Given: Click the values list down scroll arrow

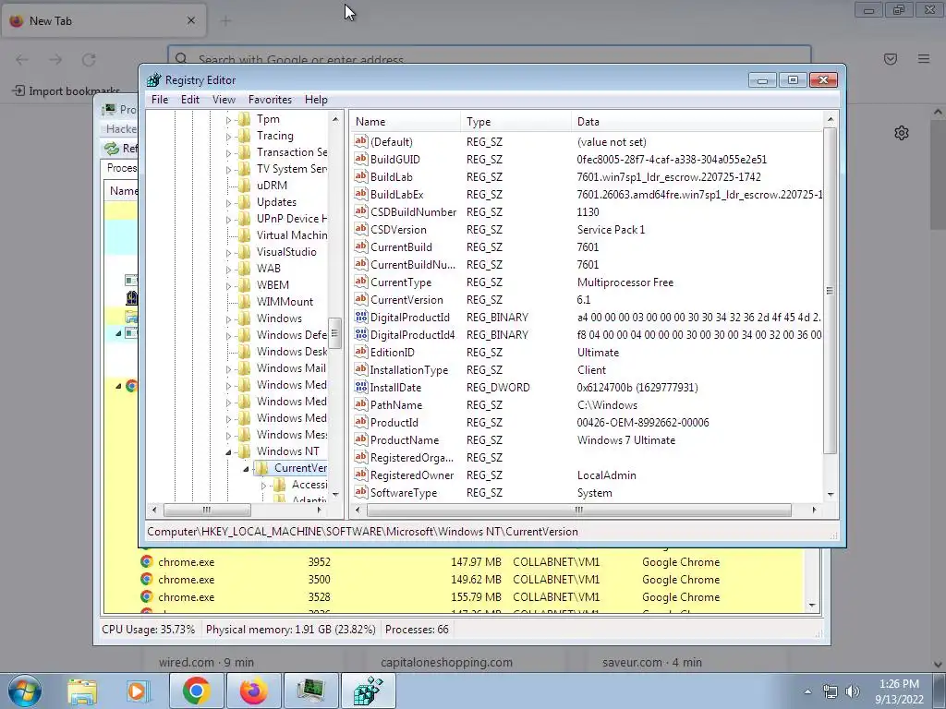Looking at the screenshot, I should pyautogui.click(x=831, y=494).
